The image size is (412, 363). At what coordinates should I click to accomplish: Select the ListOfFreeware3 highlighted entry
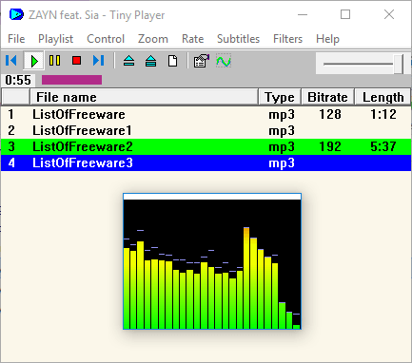click(x=206, y=162)
